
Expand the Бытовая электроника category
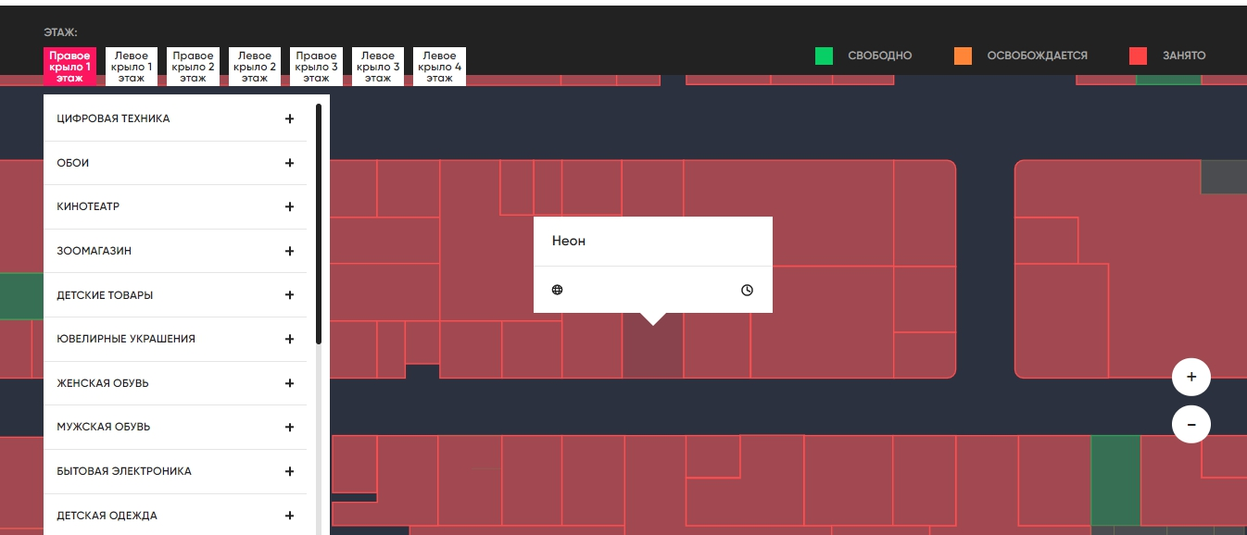[x=289, y=471]
